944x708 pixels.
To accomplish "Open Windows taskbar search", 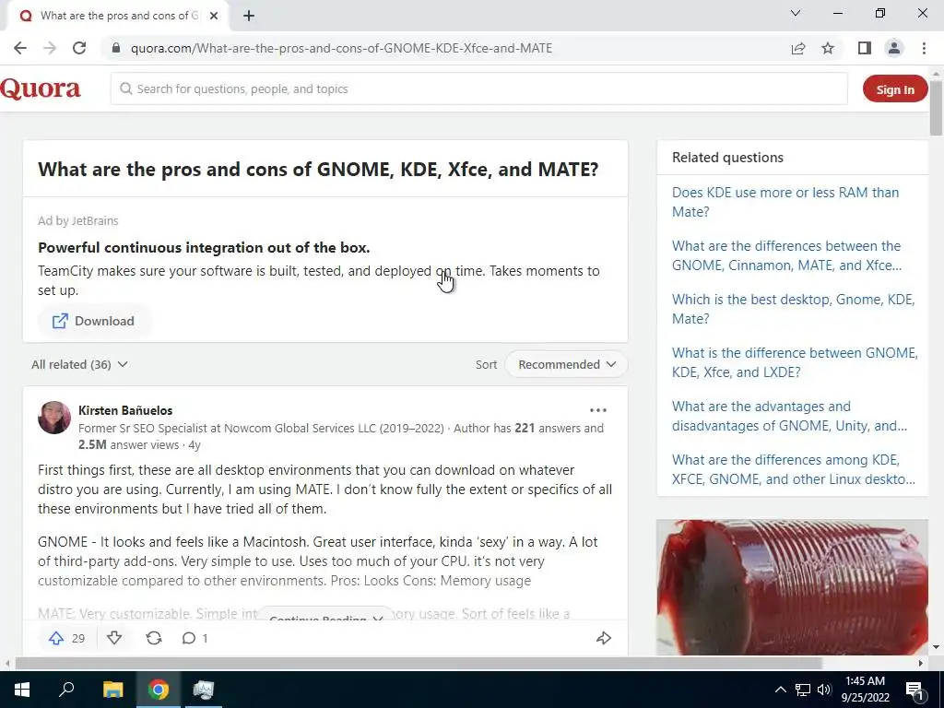I will pos(66,690).
